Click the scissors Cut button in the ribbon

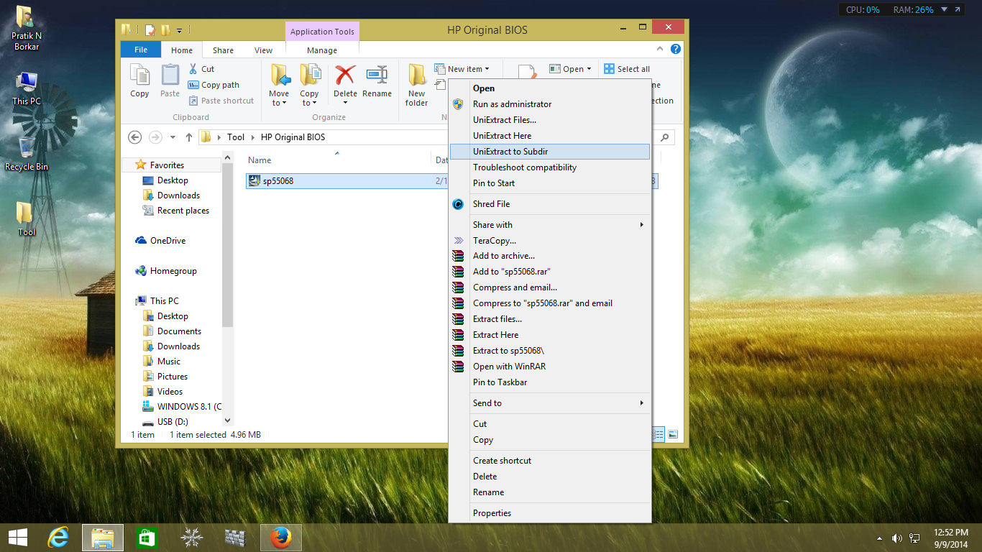coord(201,69)
